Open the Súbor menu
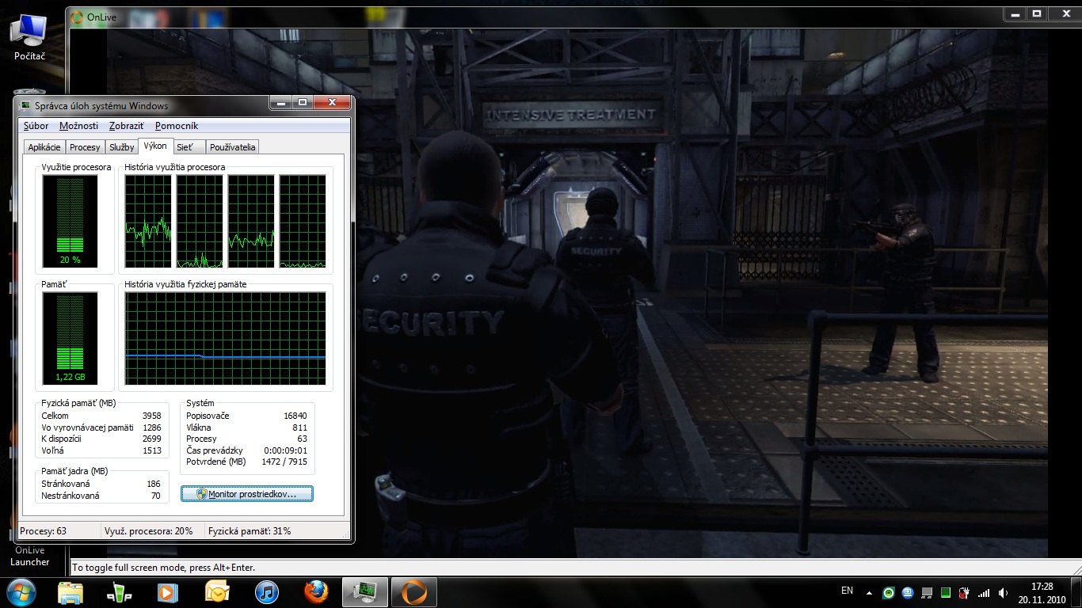This screenshot has width=1082, height=608. (36, 126)
